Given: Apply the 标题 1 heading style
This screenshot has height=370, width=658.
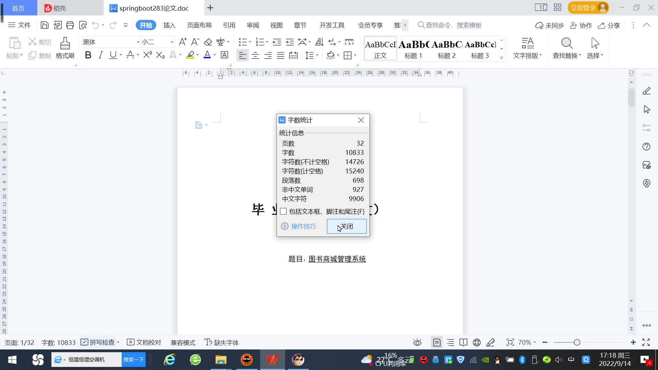Looking at the screenshot, I should 413,49.
